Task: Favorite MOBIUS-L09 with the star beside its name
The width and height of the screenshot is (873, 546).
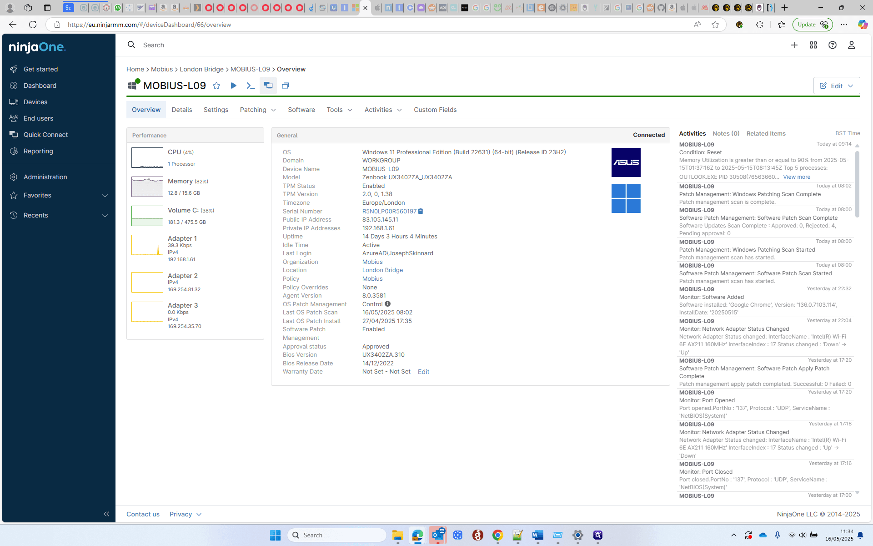Action: coord(216,86)
